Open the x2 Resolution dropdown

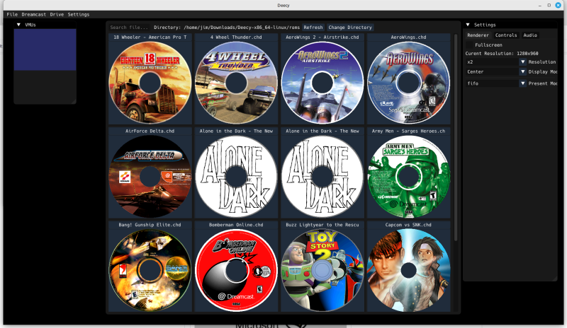(x=495, y=62)
